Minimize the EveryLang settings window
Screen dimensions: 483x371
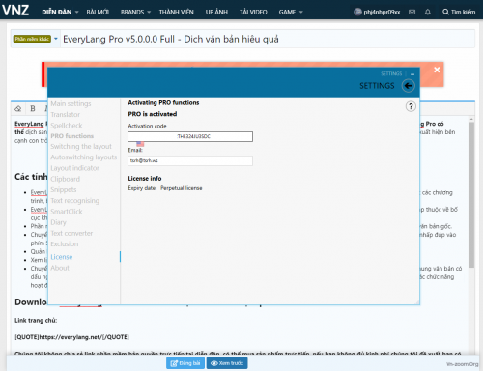412,74
